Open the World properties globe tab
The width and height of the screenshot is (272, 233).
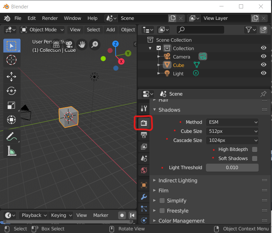pos(144,170)
